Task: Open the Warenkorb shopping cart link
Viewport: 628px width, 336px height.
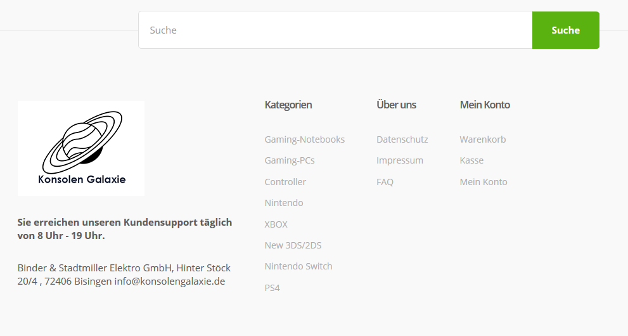Action: [483, 139]
